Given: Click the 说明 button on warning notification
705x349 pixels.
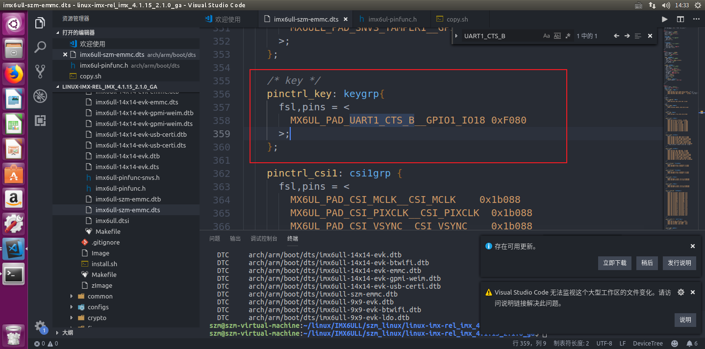Looking at the screenshot, I should [685, 320].
